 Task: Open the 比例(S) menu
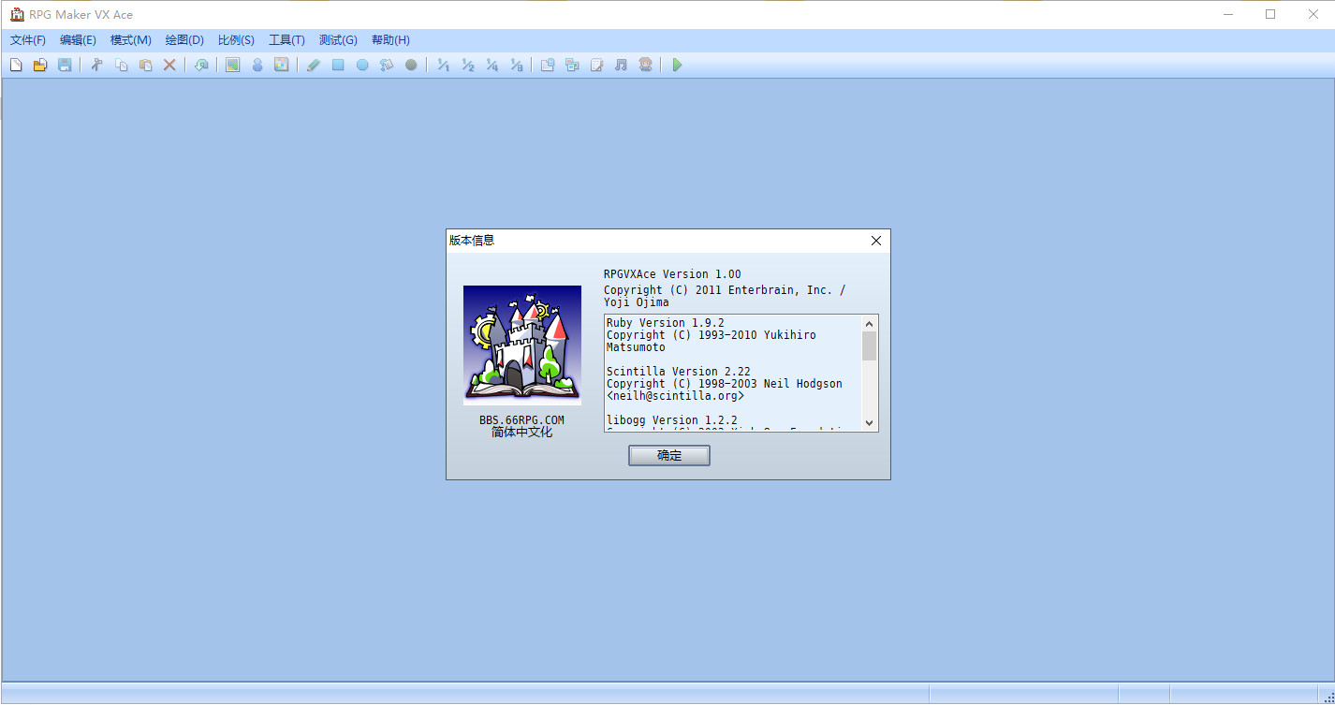click(236, 40)
